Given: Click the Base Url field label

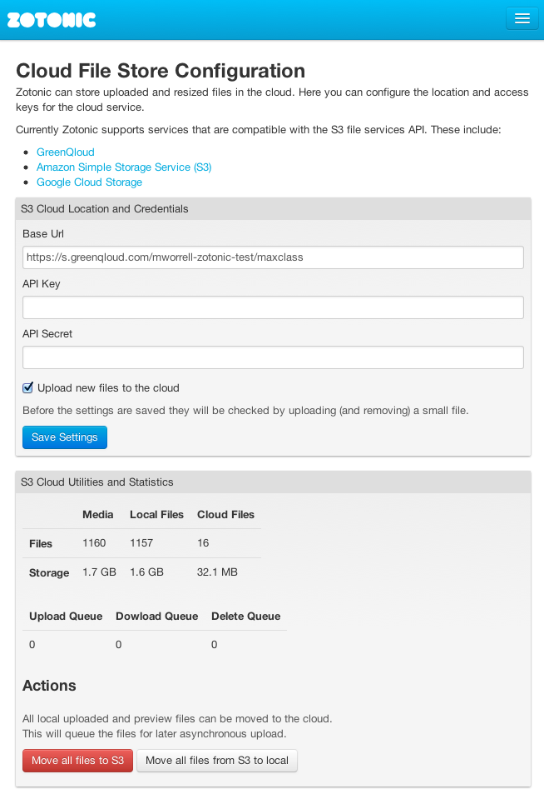Looking at the screenshot, I should click(43, 234).
